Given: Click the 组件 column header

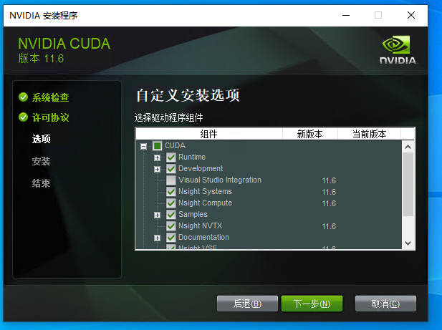Looking at the screenshot, I should coord(209,134).
